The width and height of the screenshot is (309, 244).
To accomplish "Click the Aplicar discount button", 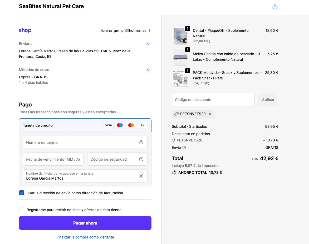I will tap(268, 100).
